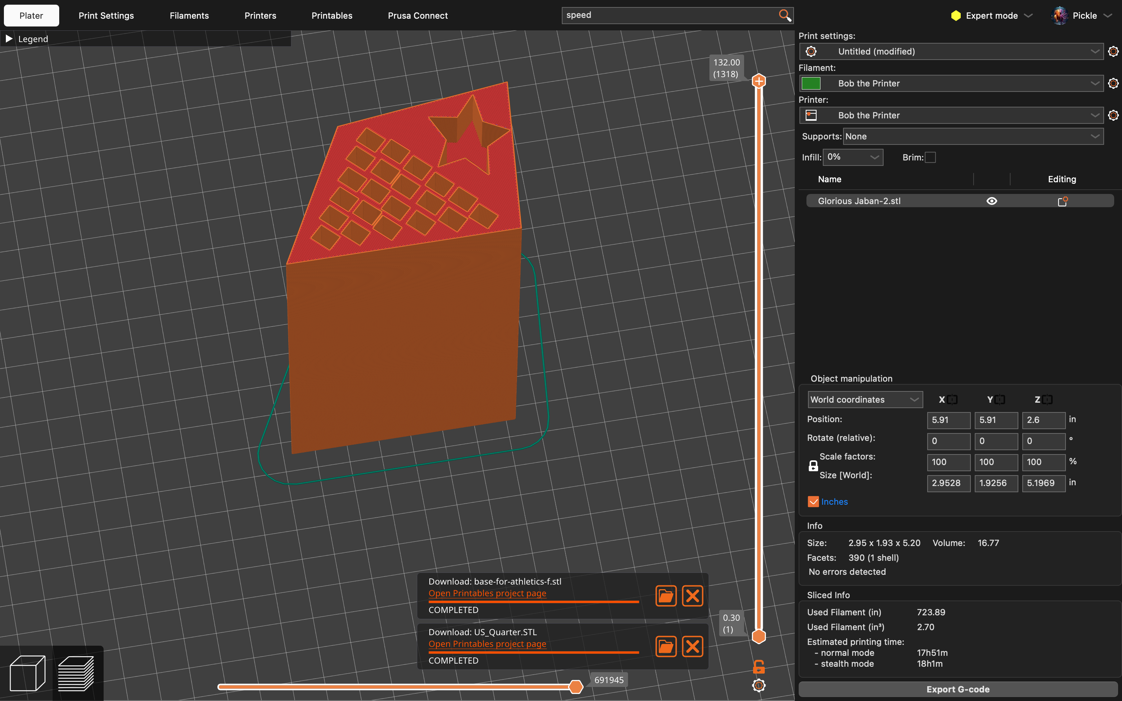Click the layer slider lock icon
1122x701 pixels.
(759, 667)
